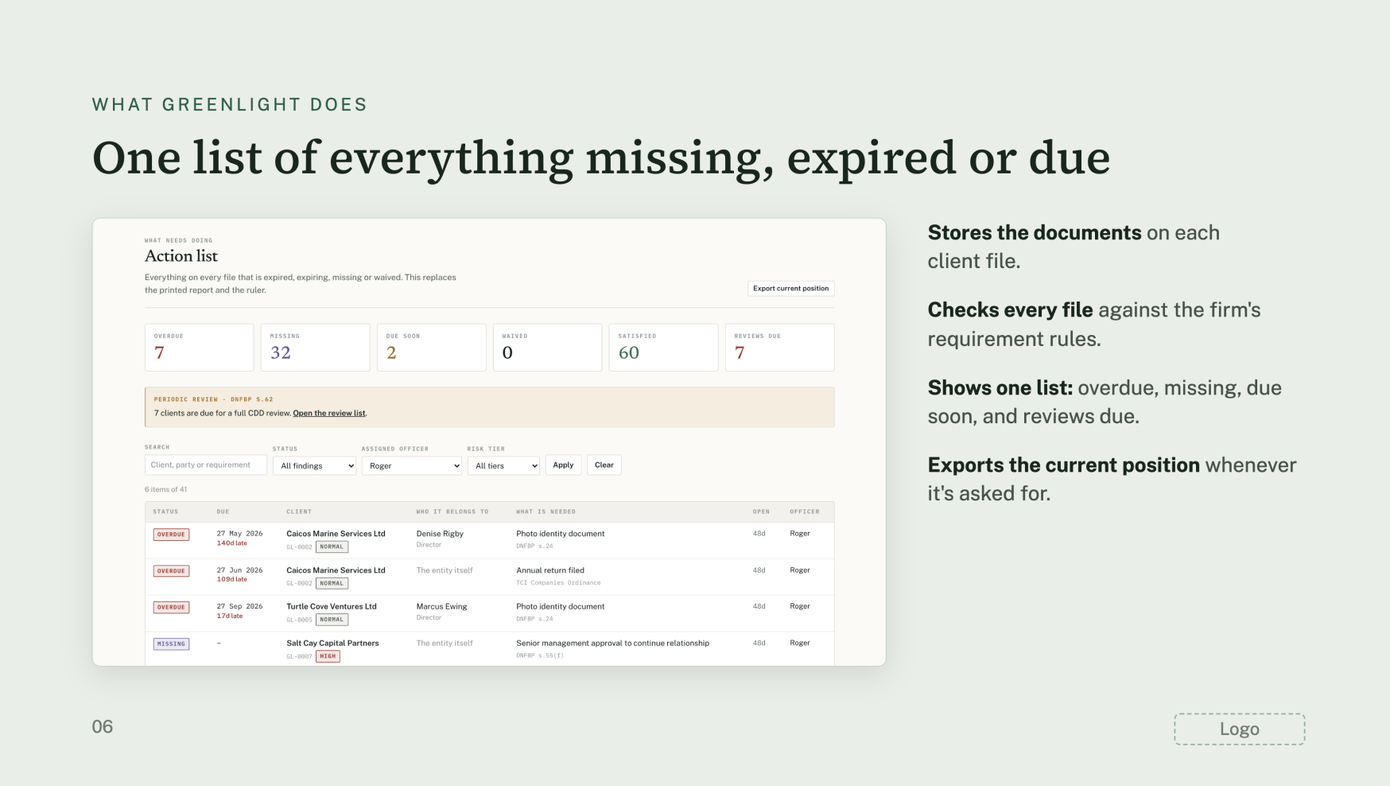1390x786 pixels.
Task: Click the Due column header
Action: click(x=223, y=512)
